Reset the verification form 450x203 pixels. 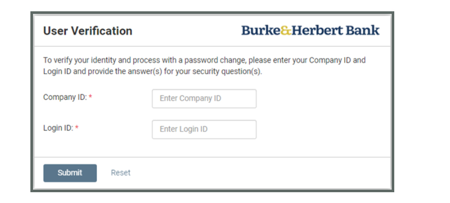pyautogui.click(x=121, y=173)
